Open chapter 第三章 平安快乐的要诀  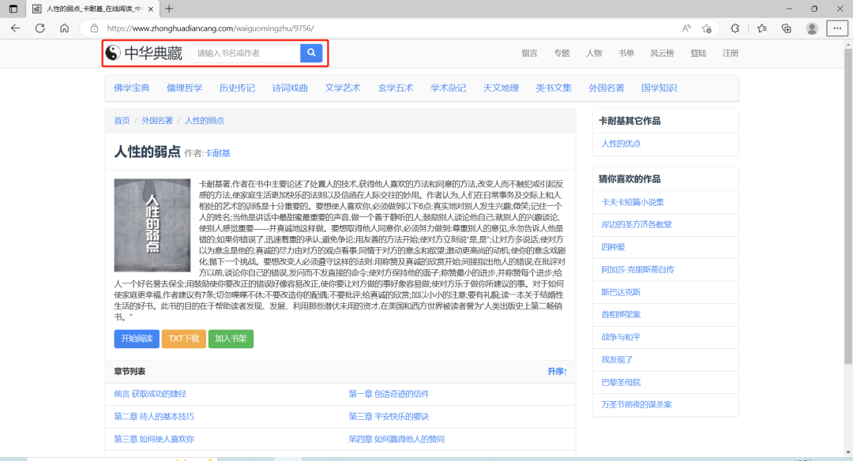(389, 417)
